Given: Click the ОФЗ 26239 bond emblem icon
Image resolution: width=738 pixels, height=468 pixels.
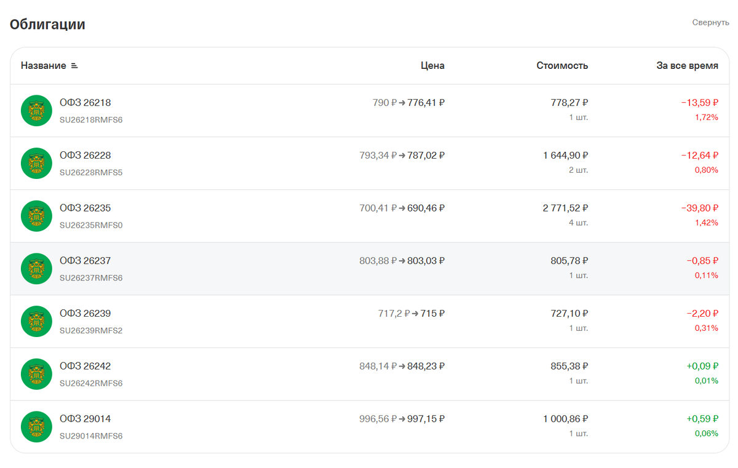Looking at the screenshot, I should point(36,322).
